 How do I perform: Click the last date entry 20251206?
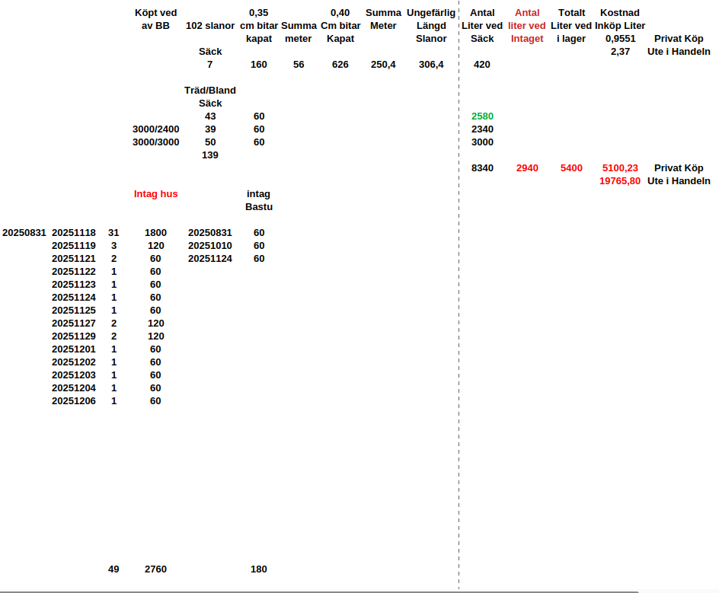74,401
